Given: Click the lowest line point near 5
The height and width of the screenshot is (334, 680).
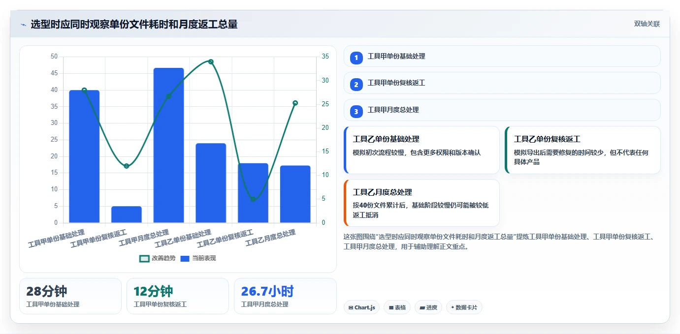Looking at the screenshot, I should (253, 199).
